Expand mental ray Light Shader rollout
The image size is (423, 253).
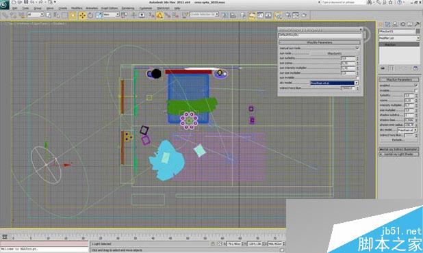click(399, 154)
